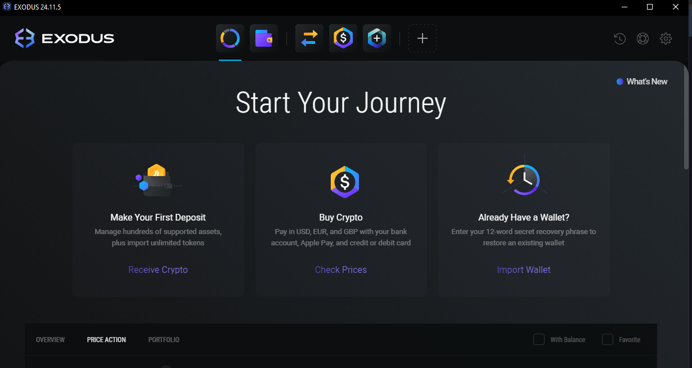Open the Support lifebuoy icon
The height and width of the screenshot is (368, 692).
(642, 39)
